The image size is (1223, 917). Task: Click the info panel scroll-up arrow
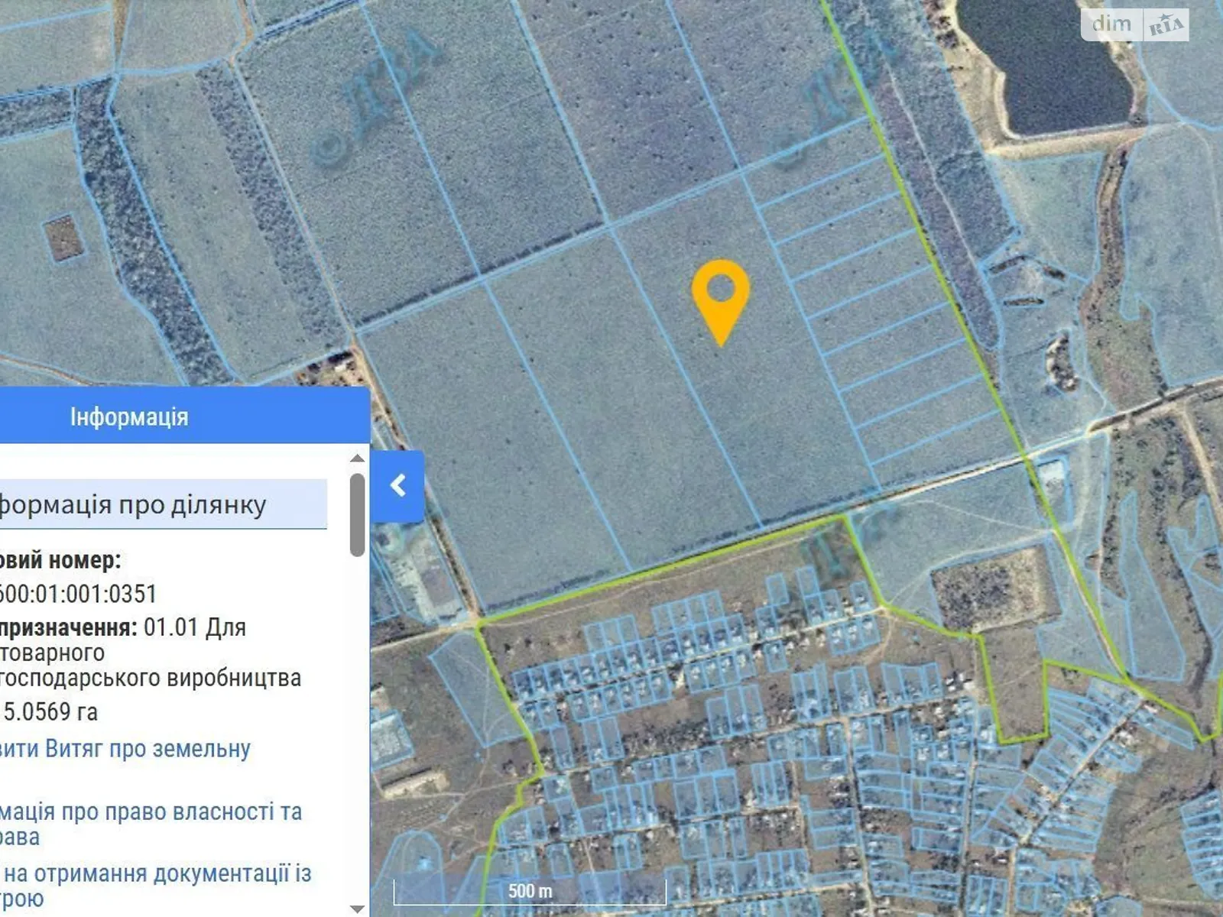coord(357,458)
